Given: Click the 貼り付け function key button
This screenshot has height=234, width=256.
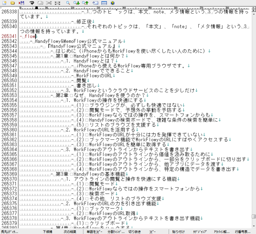Looking at the screenshot, I should (179, 232).
